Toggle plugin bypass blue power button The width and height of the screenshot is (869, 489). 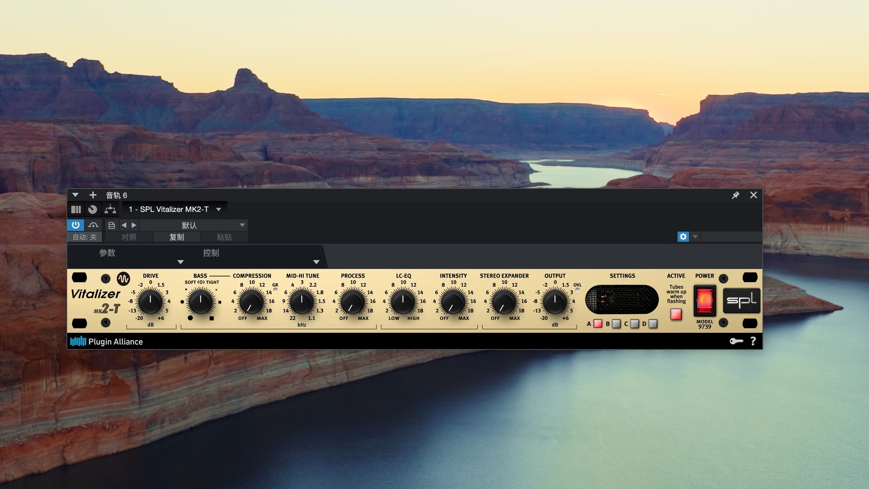tap(76, 225)
